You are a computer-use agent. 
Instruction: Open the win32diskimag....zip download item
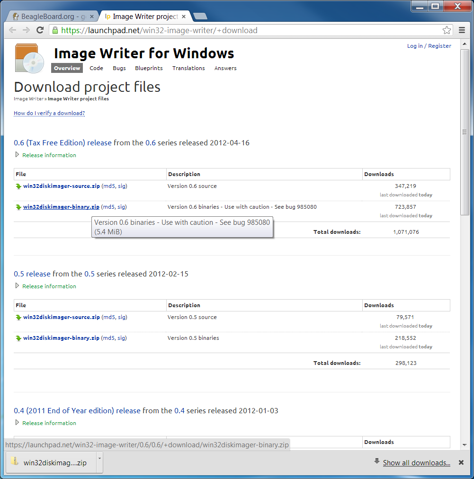click(x=51, y=462)
